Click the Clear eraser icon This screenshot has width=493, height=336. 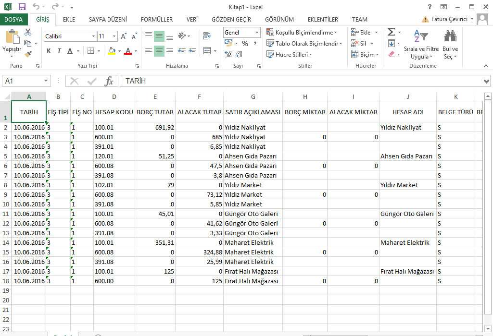point(391,54)
